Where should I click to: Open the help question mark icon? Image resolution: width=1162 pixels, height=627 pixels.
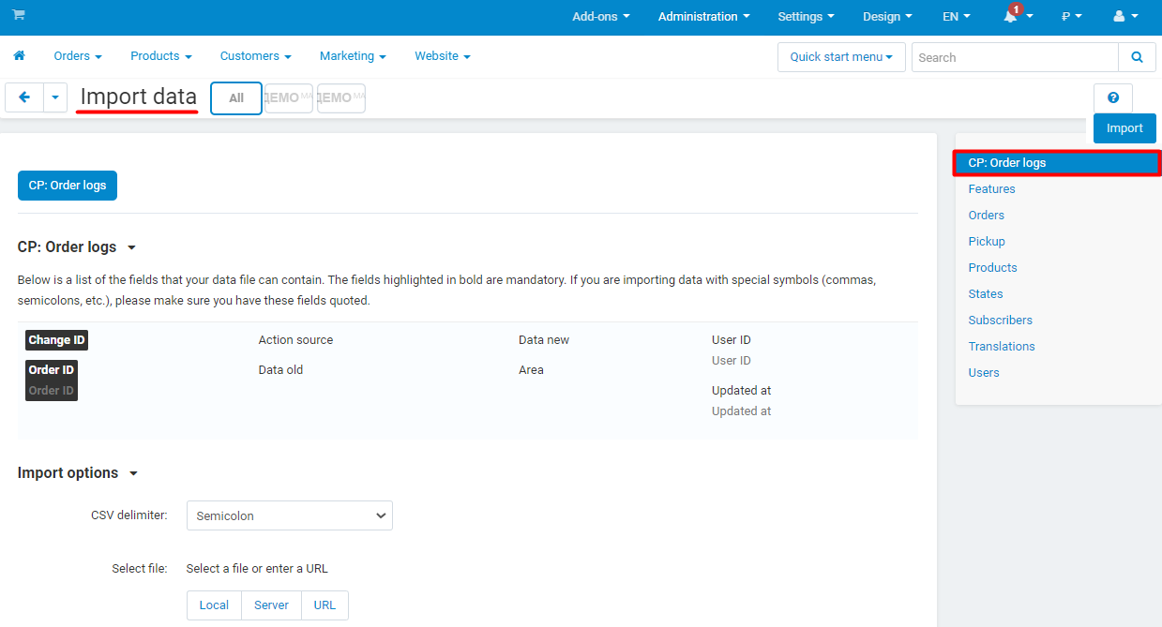(x=1113, y=97)
